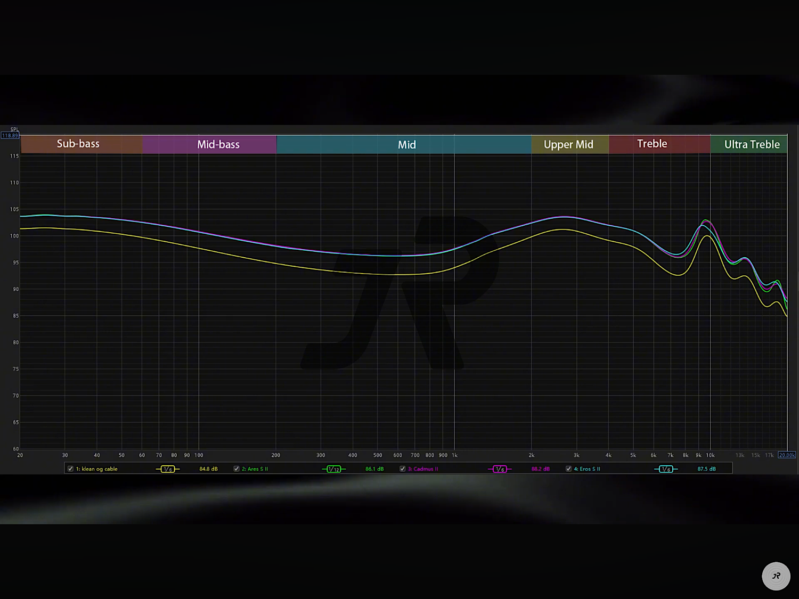This screenshot has width=799, height=599.
Task: Click magenta 1/6 smoothing icon for Cadmus II
Action: pos(500,469)
